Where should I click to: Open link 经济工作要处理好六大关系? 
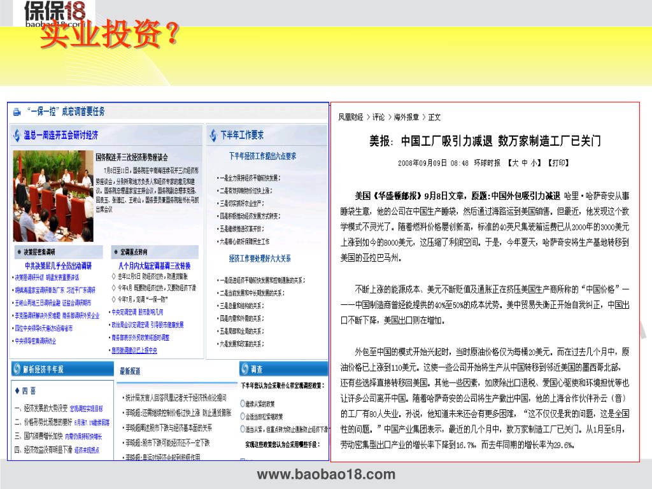click(260, 259)
